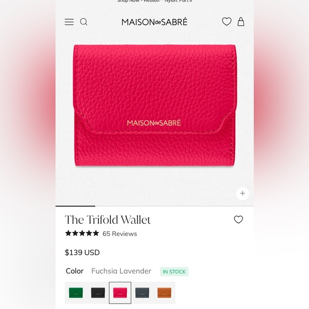Select the green color swatch
This screenshot has width=309, height=309.
click(76, 292)
